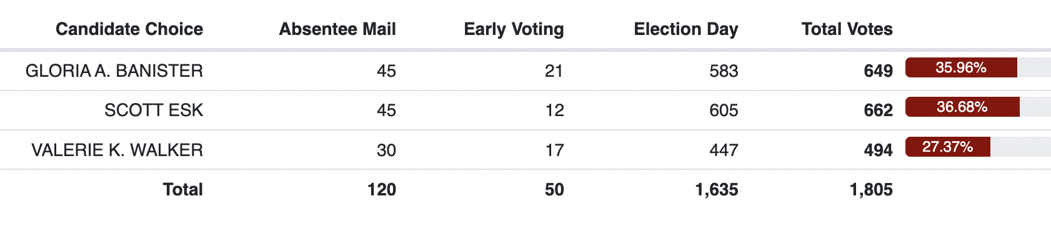The height and width of the screenshot is (231, 1051).
Task: Click the Total Votes column header
Action: (847, 29)
